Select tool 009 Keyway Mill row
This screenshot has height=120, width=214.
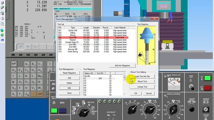coord(93,49)
